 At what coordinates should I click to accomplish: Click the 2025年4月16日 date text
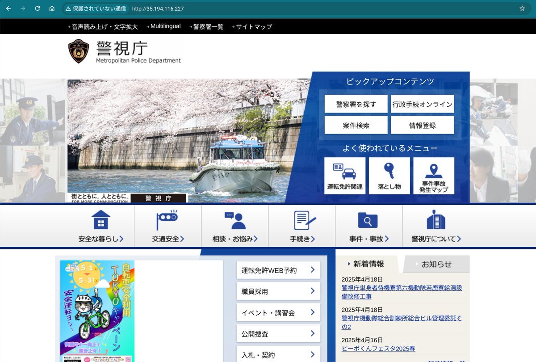click(362, 340)
